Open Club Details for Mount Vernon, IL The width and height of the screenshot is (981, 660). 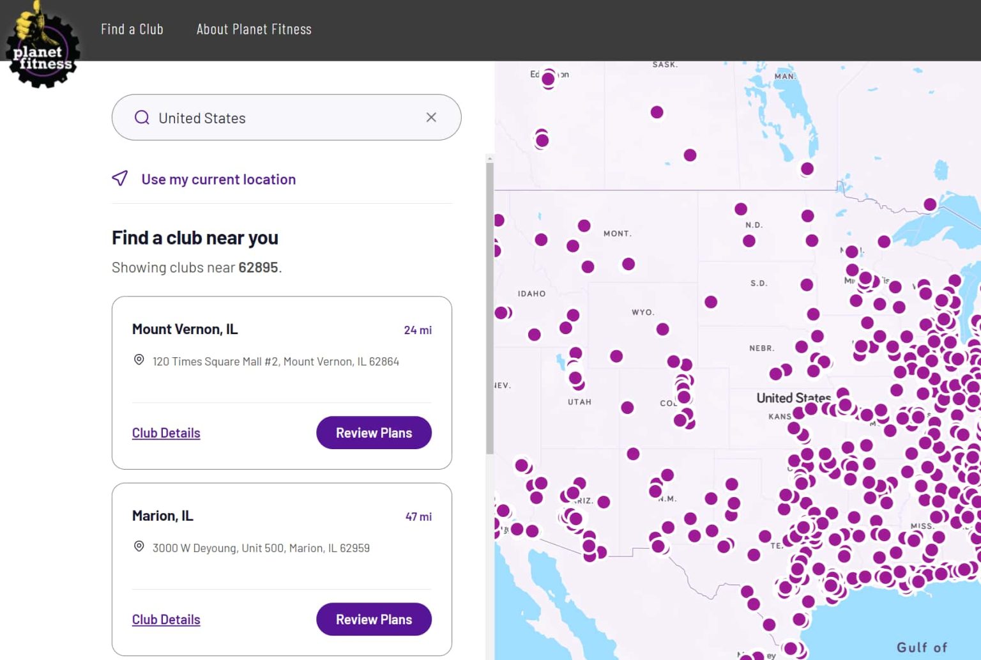pyautogui.click(x=165, y=433)
